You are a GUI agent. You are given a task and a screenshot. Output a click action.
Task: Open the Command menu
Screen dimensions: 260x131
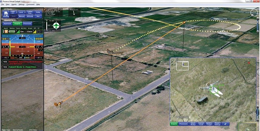tap(30, 5)
